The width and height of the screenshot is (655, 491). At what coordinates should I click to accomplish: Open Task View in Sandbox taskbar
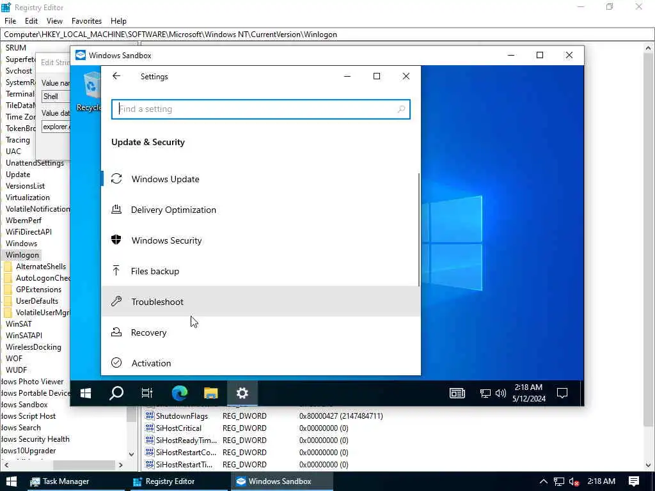[x=147, y=393]
